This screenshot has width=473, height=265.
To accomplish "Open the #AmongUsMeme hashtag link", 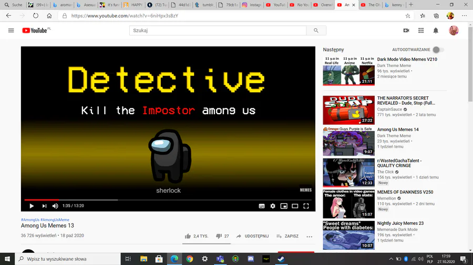I will (x=55, y=219).
